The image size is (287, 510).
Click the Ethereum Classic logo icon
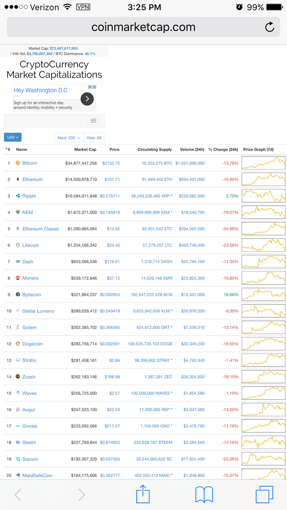pyautogui.click(x=18, y=229)
